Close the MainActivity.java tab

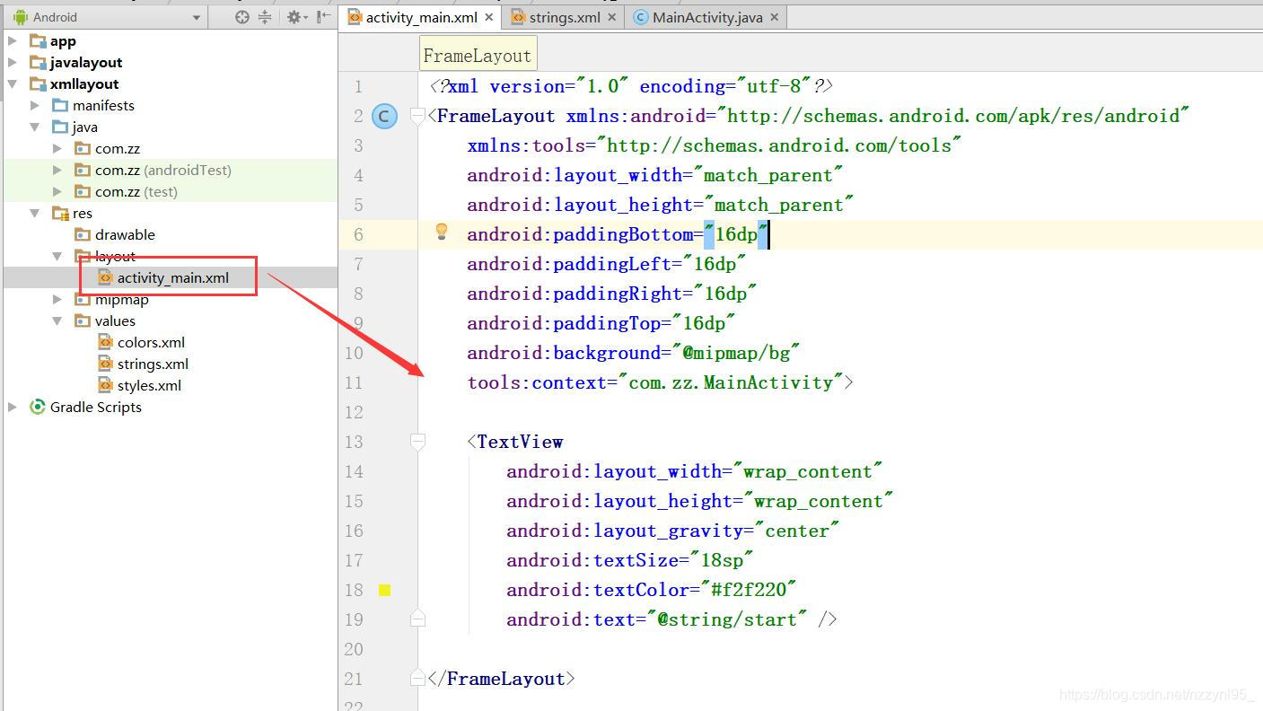point(775,17)
